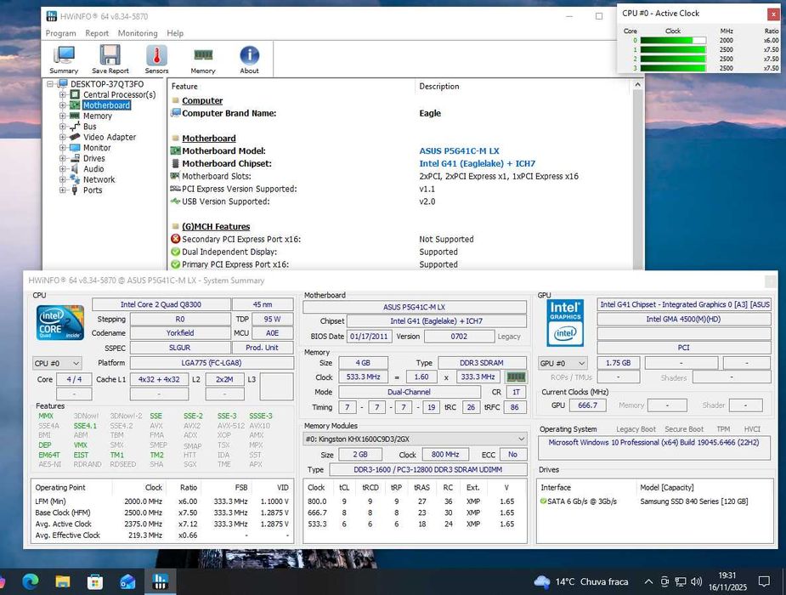786x595 pixels.
Task: Select the Ports tree node
Action: pos(93,190)
